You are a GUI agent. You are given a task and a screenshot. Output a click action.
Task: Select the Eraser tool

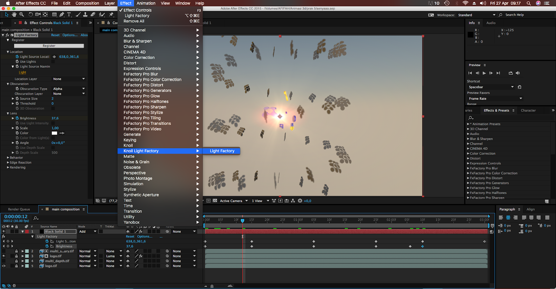point(93,15)
